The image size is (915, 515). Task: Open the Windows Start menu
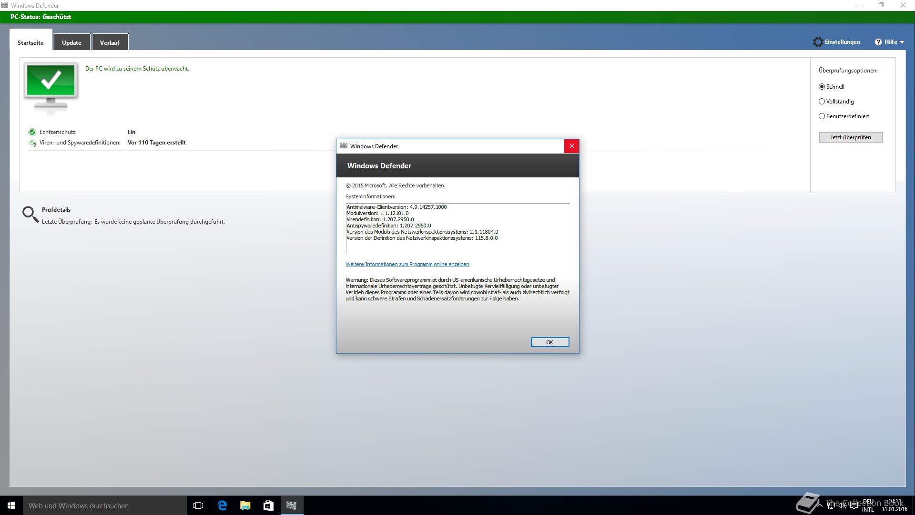coord(11,505)
